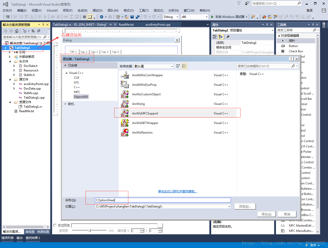Click the 浏览(B)... button

(245, 206)
